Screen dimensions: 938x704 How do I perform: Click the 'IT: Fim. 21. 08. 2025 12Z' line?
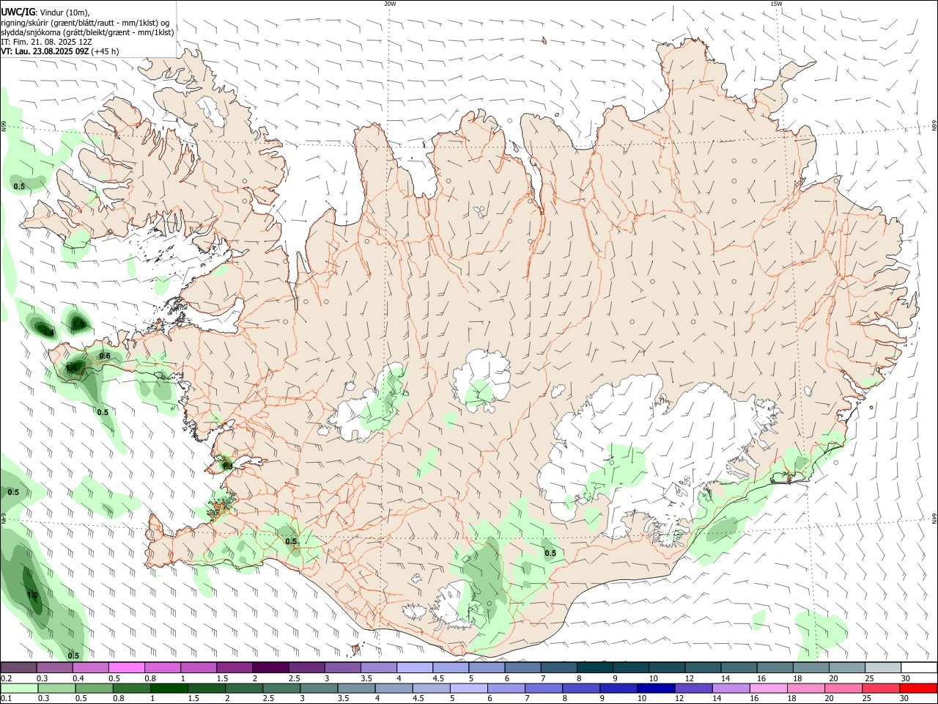[46, 42]
